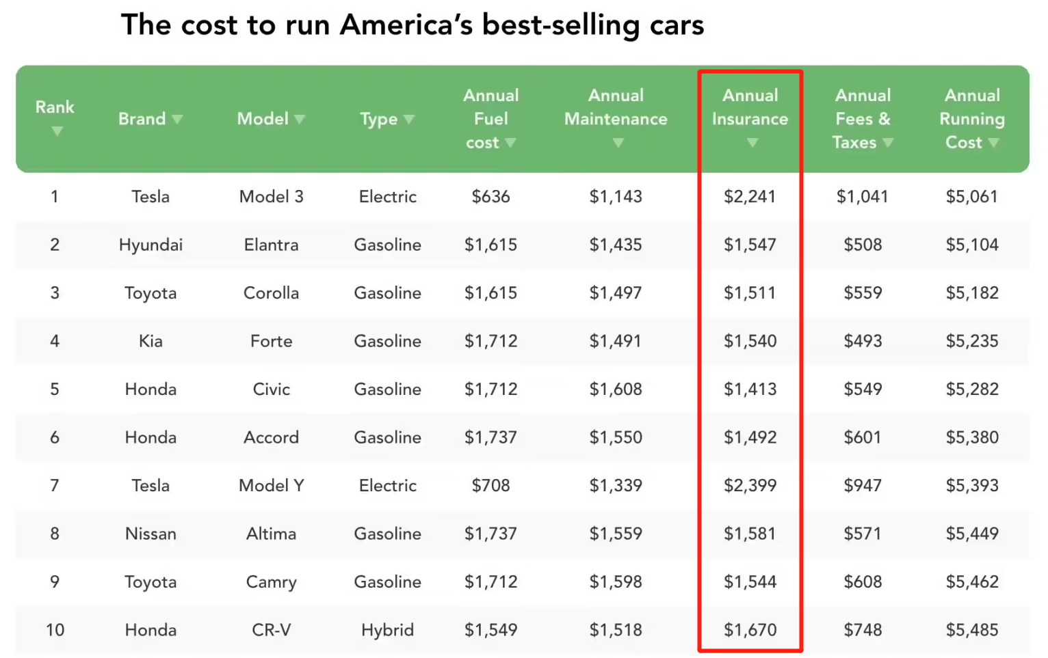Select the Corolla model cell

pos(271,293)
